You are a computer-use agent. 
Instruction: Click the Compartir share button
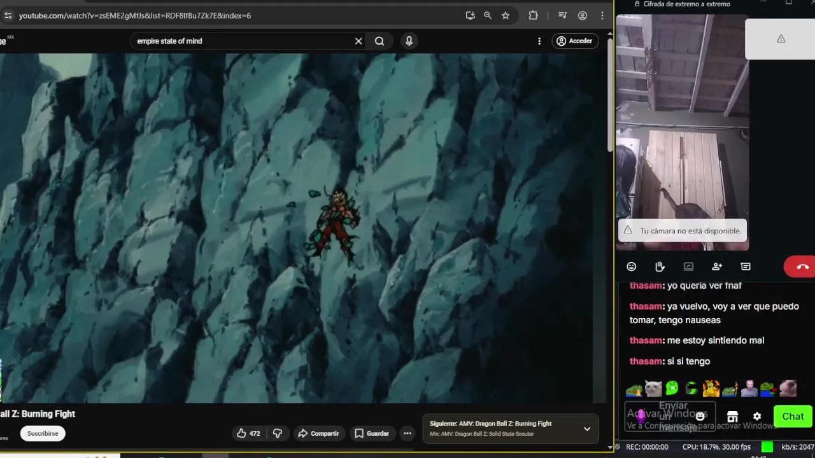point(318,433)
